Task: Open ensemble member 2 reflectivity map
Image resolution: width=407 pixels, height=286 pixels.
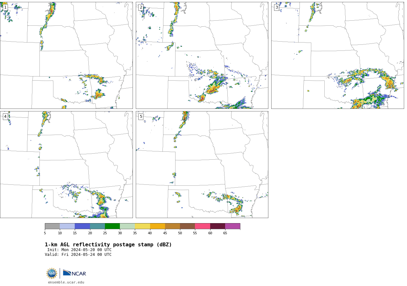Action: pyautogui.click(x=202, y=55)
